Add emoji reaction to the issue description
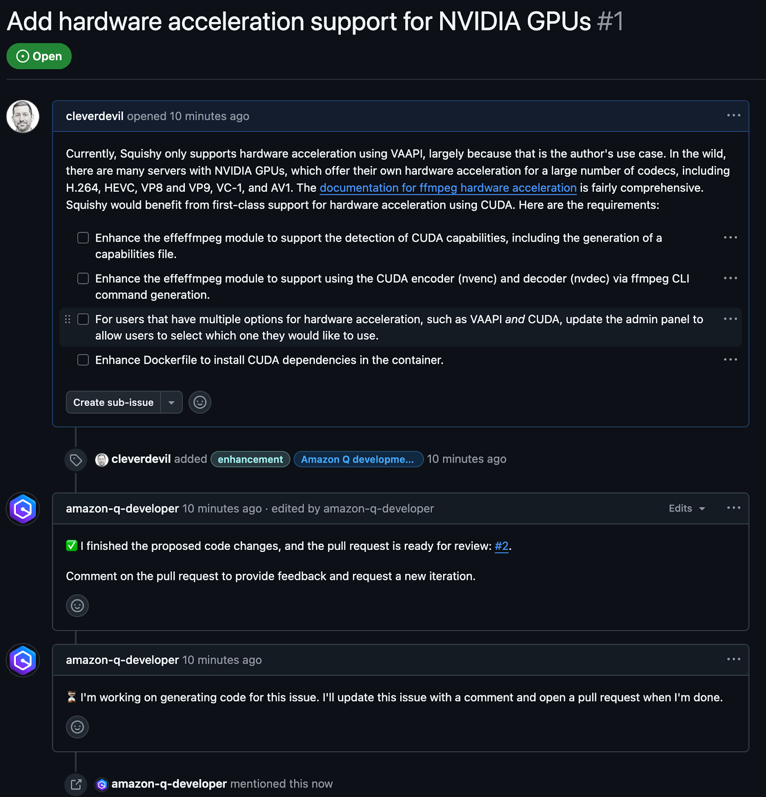766x797 pixels. pyautogui.click(x=200, y=402)
